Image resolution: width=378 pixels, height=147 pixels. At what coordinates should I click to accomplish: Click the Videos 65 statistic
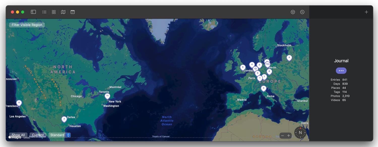pos(338,100)
